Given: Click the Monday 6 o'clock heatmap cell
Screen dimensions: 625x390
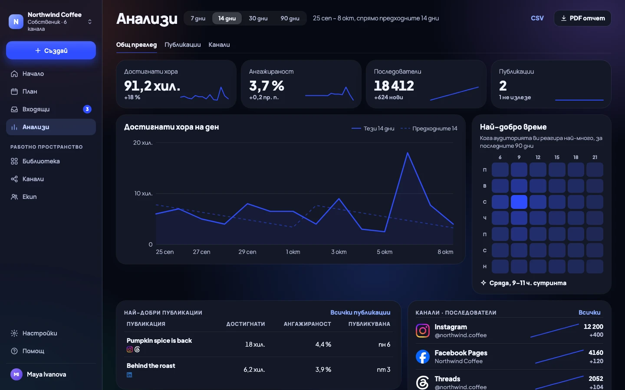Looking at the screenshot, I should pos(500,169).
